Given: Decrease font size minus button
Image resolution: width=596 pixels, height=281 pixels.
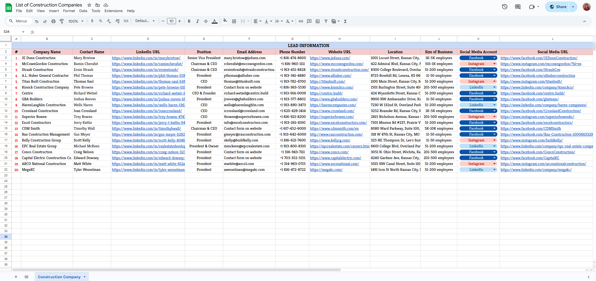Looking at the screenshot, I should (x=163, y=21).
